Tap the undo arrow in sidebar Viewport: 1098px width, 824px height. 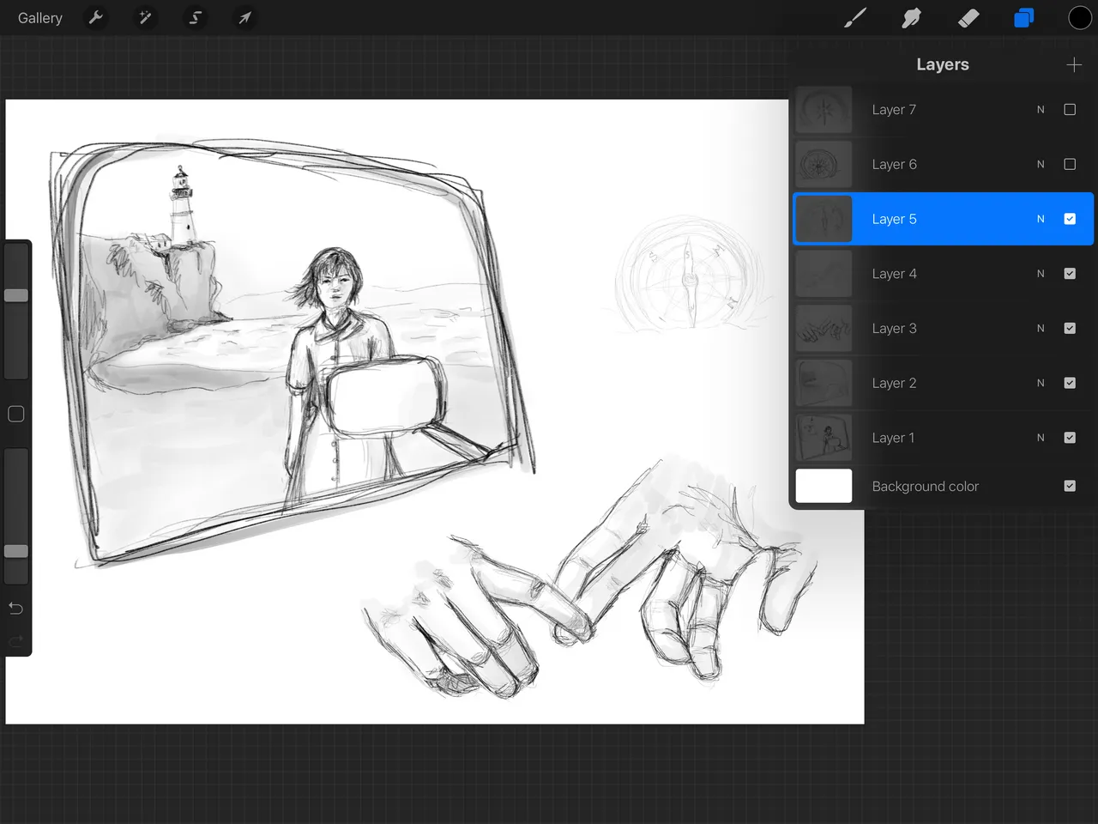[15, 609]
